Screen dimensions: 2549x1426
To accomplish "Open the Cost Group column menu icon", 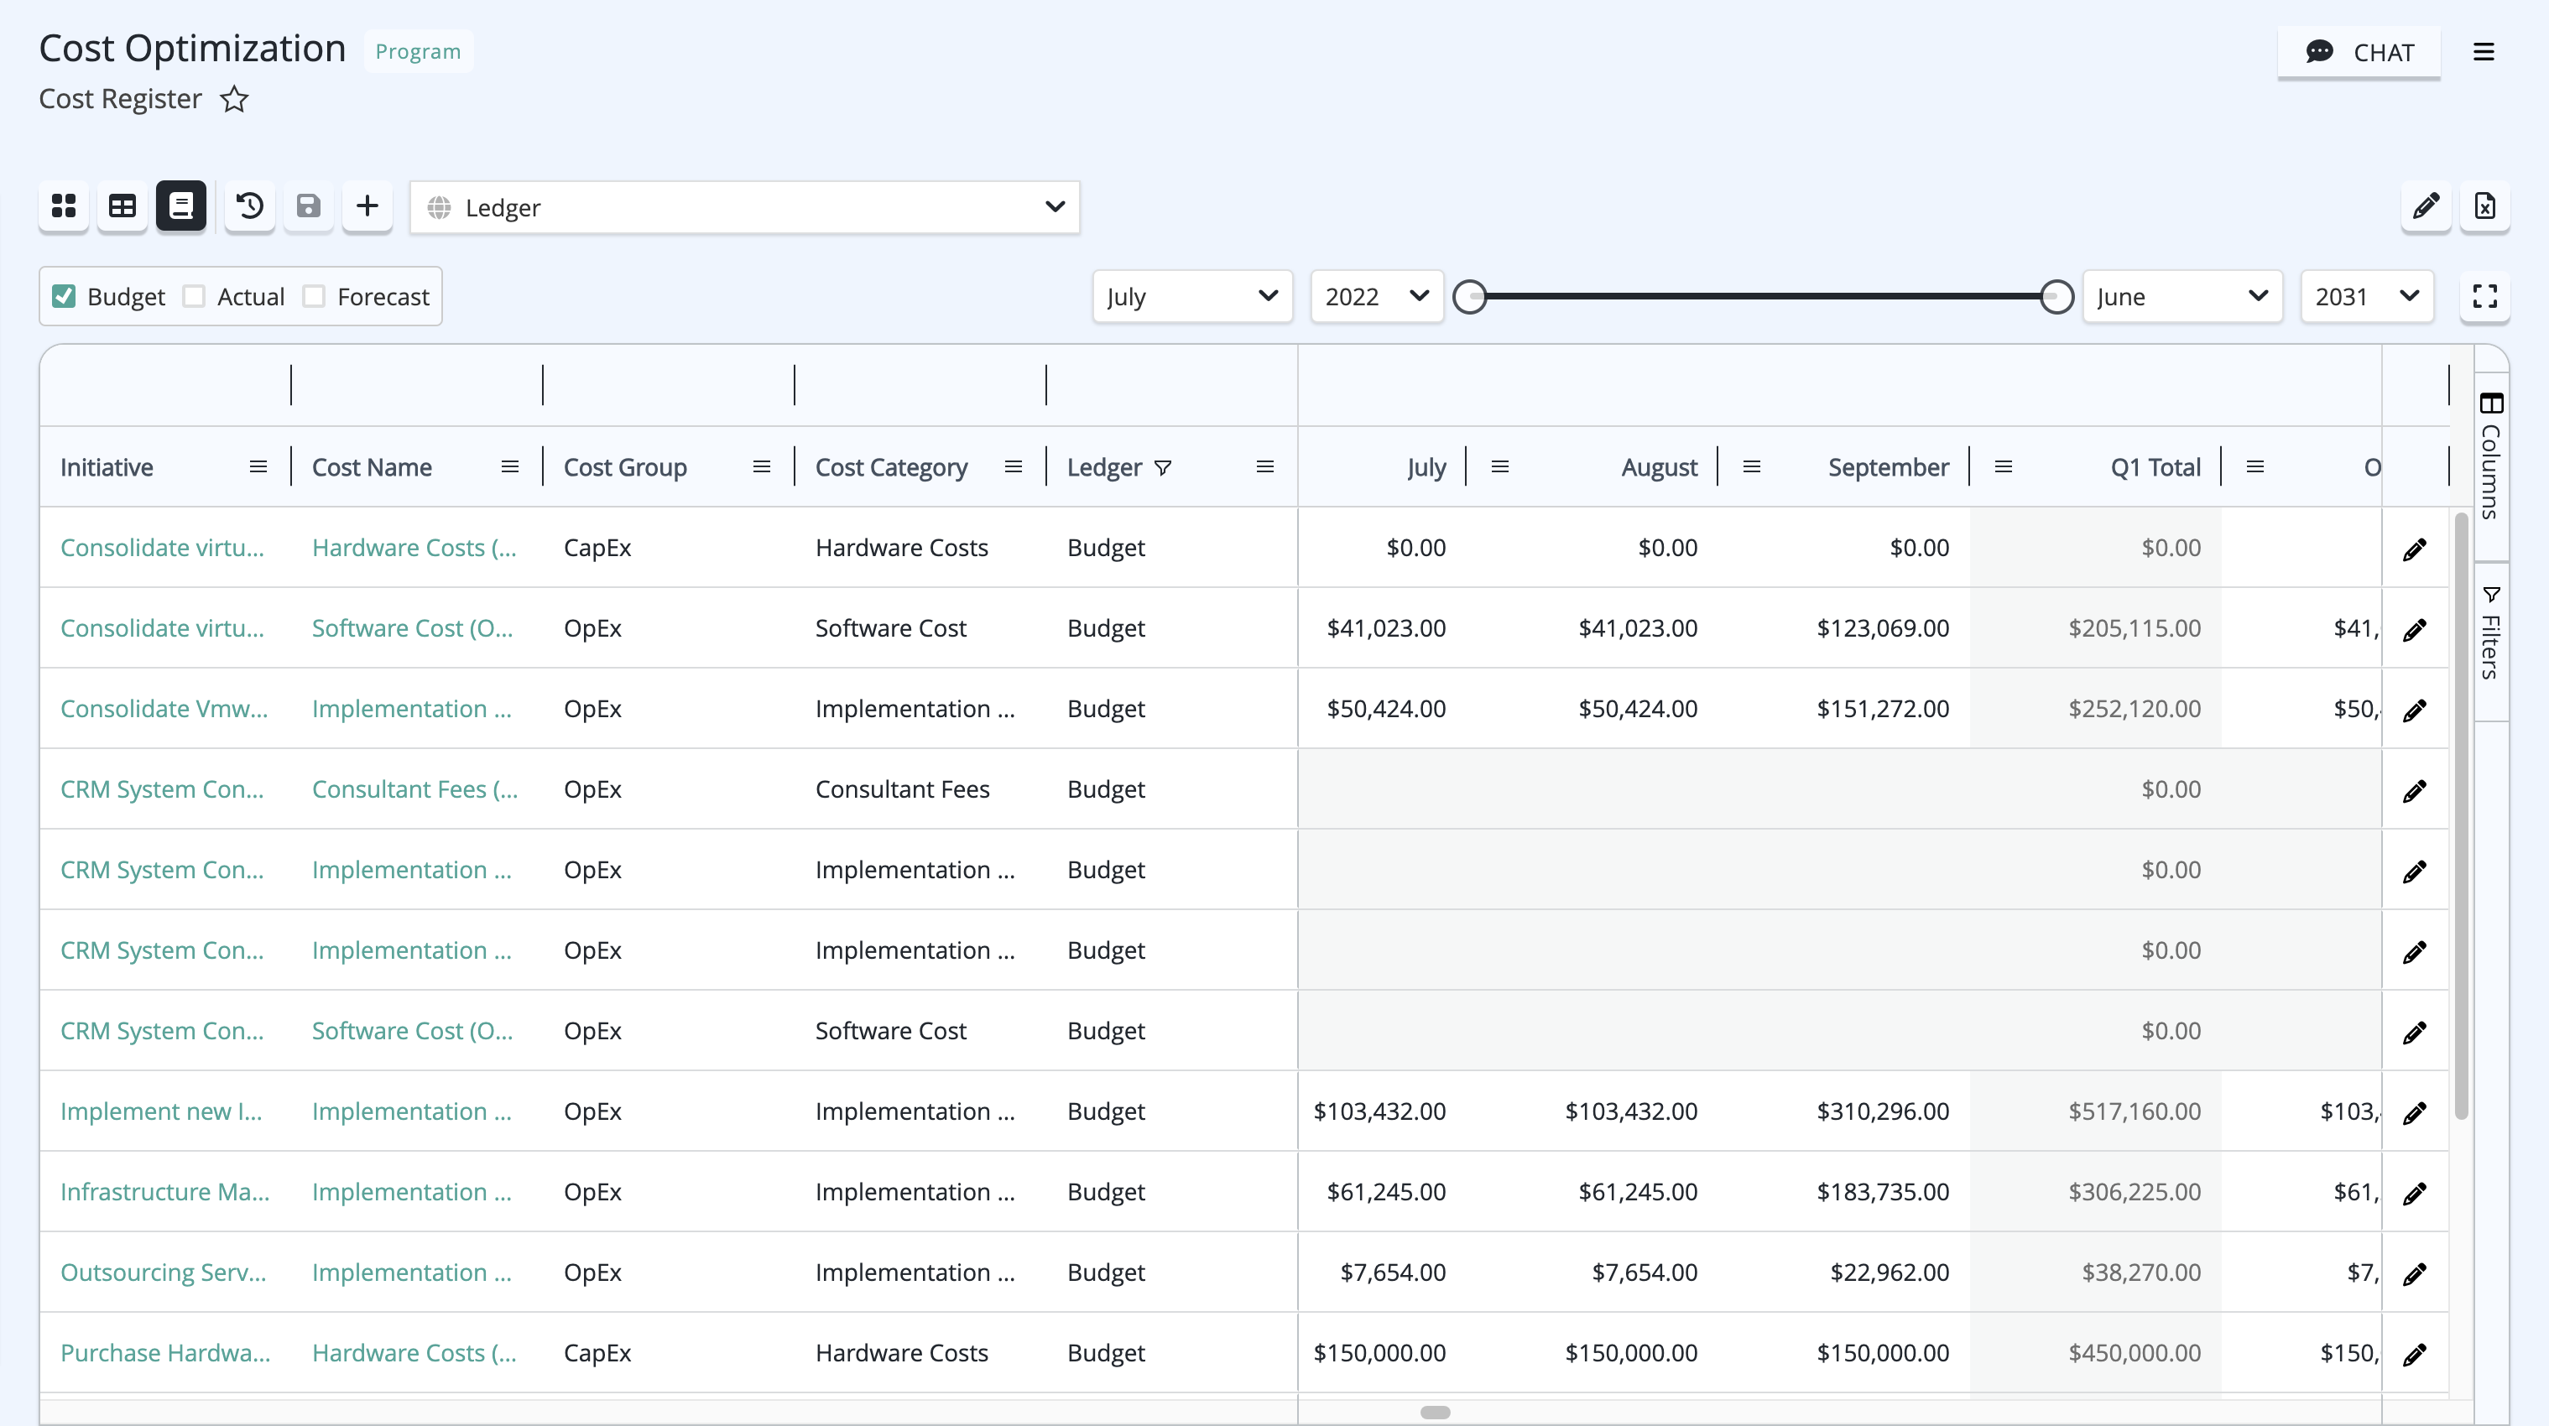I will pyautogui.click(x=761, y=467).
